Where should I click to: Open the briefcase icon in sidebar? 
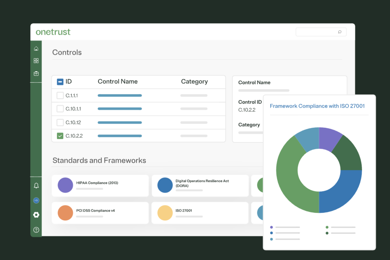tap(36, 74)
